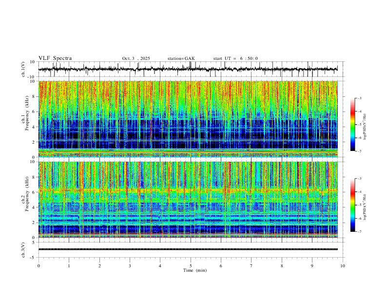Click the ch.1 spectrogram plot area
Screen dimensions: 386x298
188,119
